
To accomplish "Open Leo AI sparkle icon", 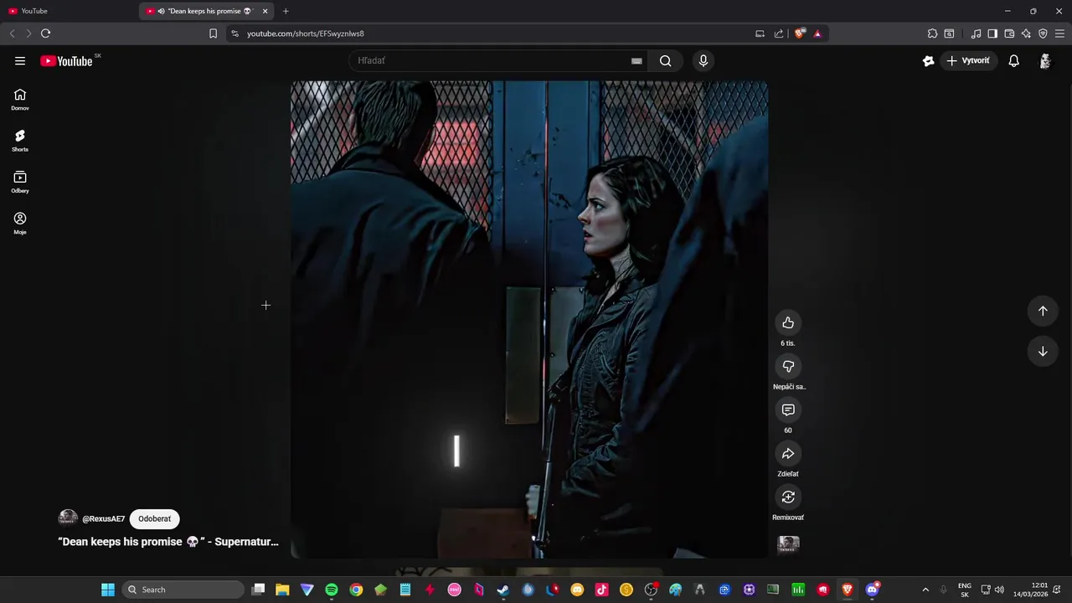I will click(x=1026, y=33).
